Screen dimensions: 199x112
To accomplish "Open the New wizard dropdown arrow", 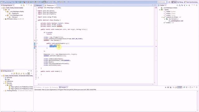I will [4, 2].
